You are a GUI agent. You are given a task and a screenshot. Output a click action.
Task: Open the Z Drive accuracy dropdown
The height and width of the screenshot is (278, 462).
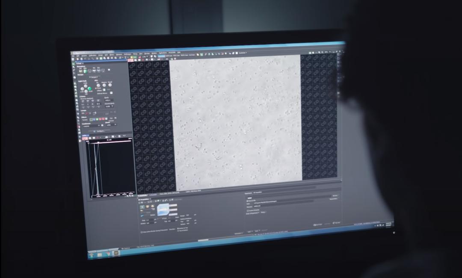pyautogui.click(x=110, y=106)
